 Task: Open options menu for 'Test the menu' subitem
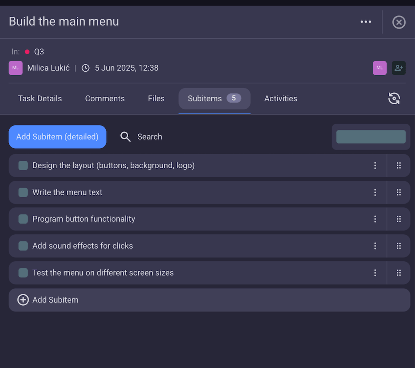click(x=375, y=272)
